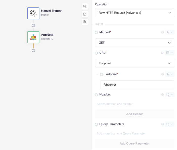
Task: Select the Manual Trigger node icon
Action: [33, 13]
